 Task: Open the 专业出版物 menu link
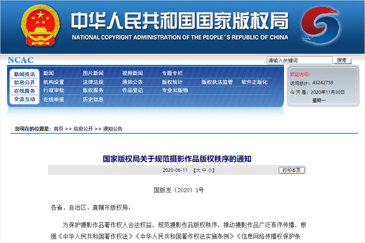point(175,90)
